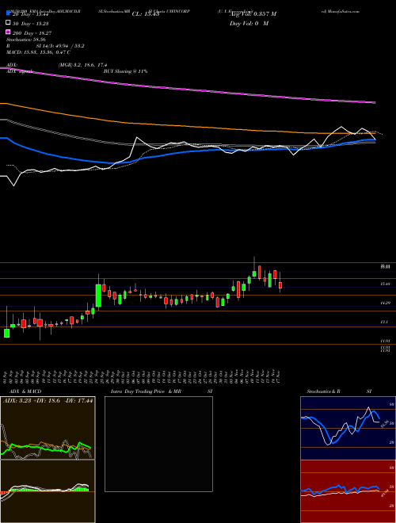Click the MACD histogram chart panel
This screenshot has width=396, height=523.
click(x=48, y=491)
